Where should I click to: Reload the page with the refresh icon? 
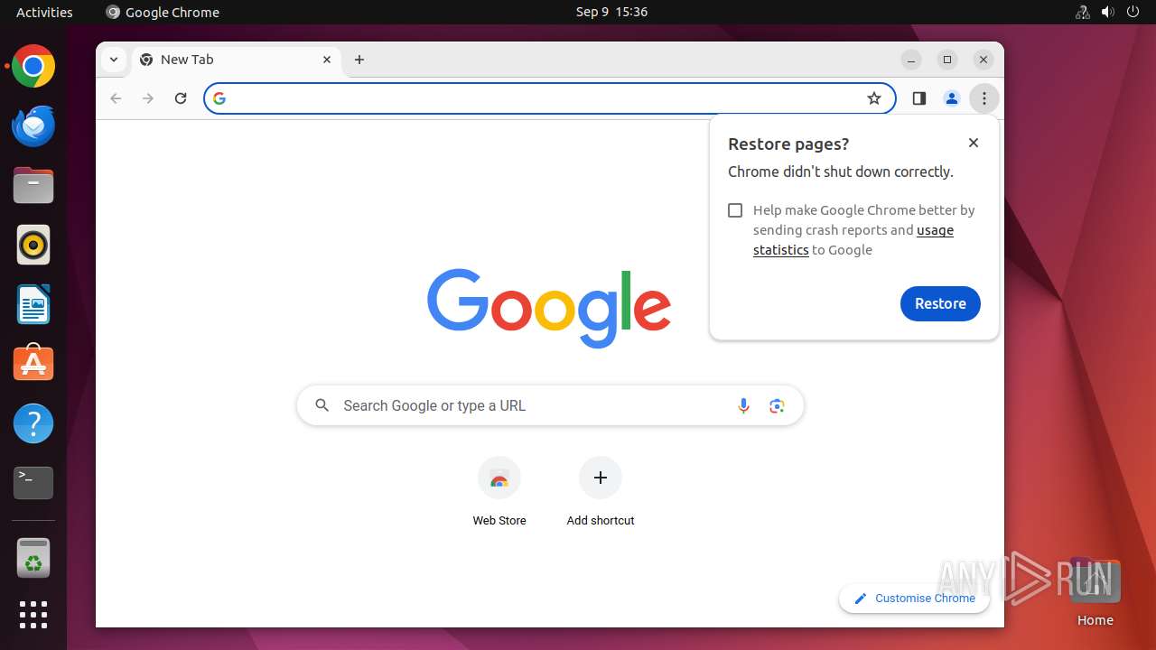pos(181,98)
